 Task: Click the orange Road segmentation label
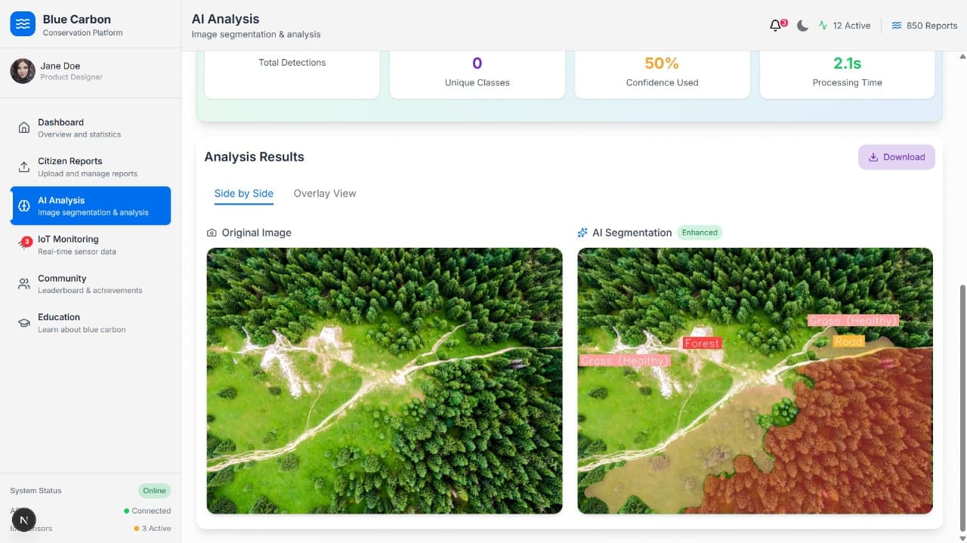[848, 341]
